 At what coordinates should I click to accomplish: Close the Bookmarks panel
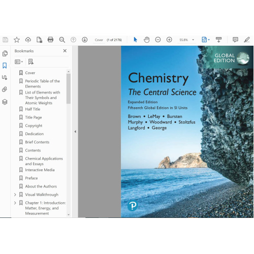65,51
